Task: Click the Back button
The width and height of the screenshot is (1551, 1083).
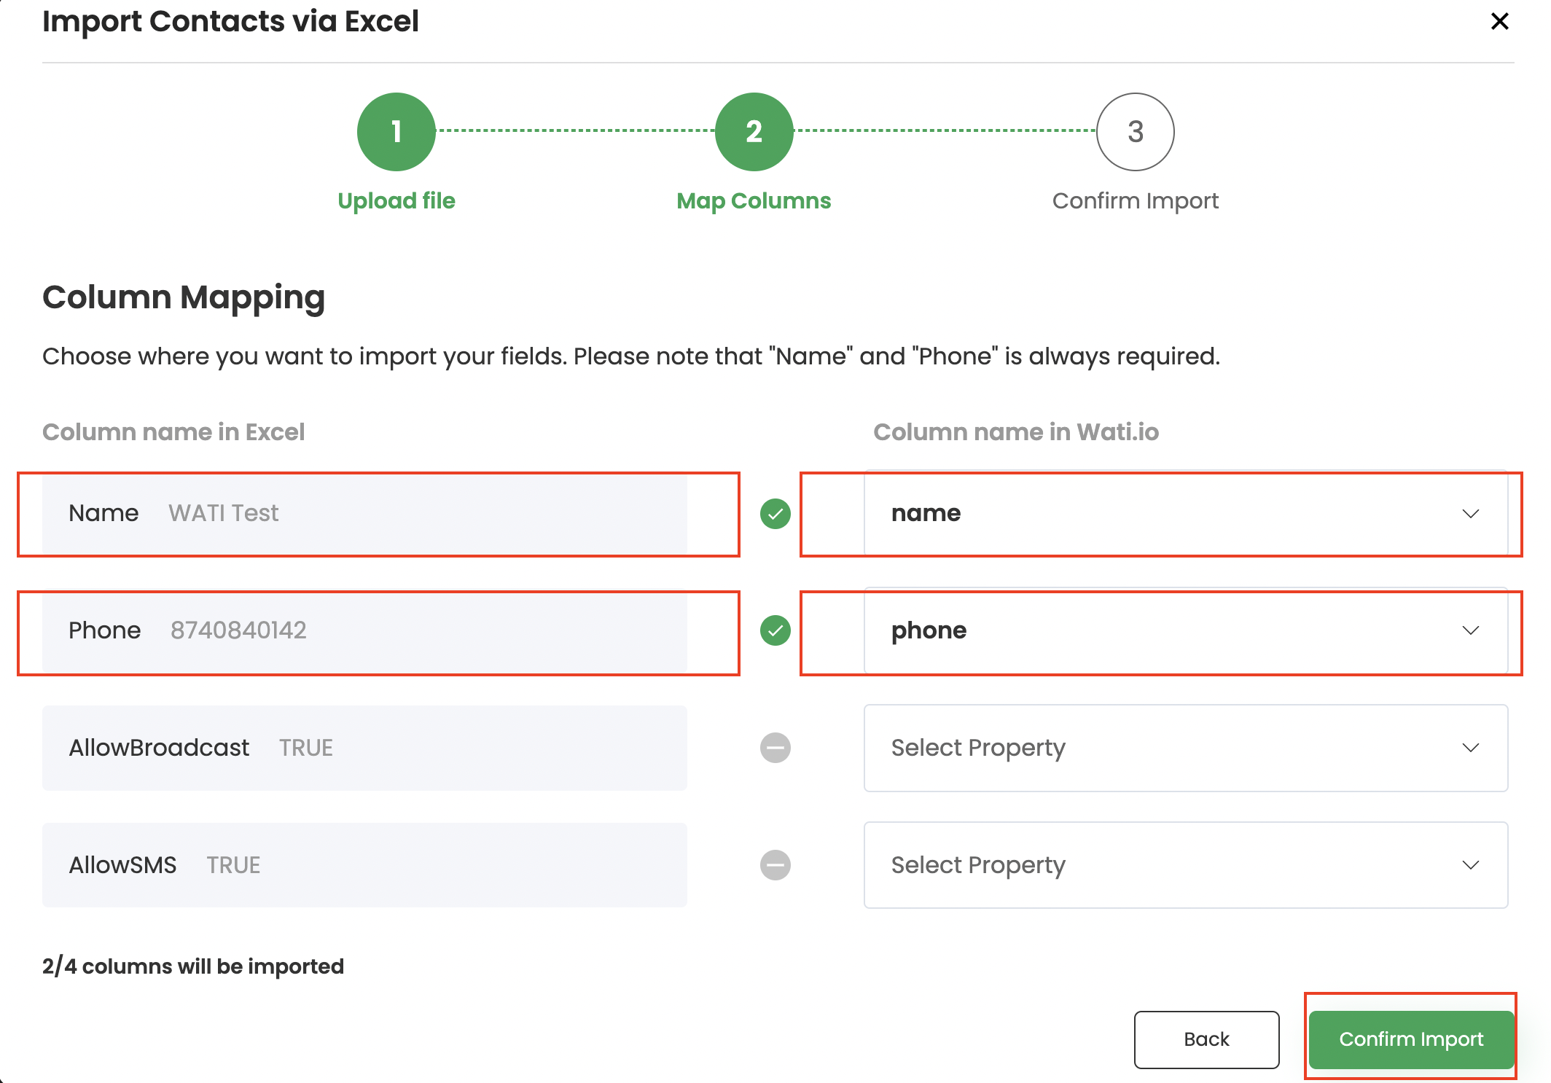Action: coord(1206,1039)
